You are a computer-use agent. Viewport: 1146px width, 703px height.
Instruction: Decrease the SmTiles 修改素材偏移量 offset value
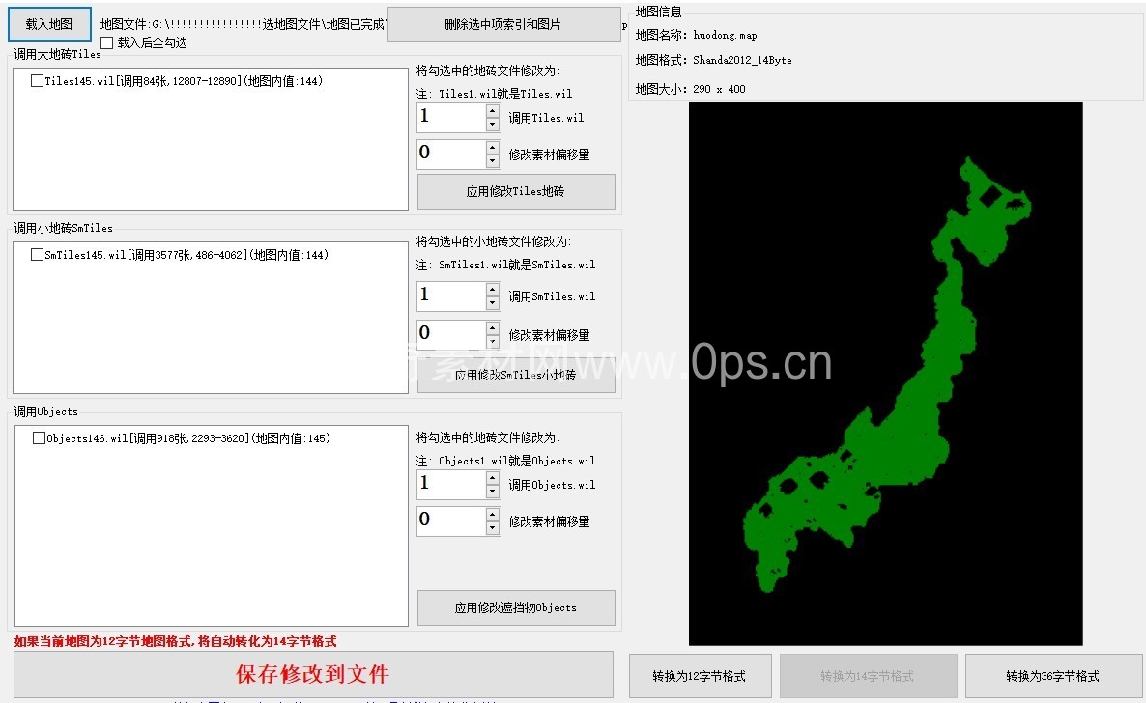point(493,342)
